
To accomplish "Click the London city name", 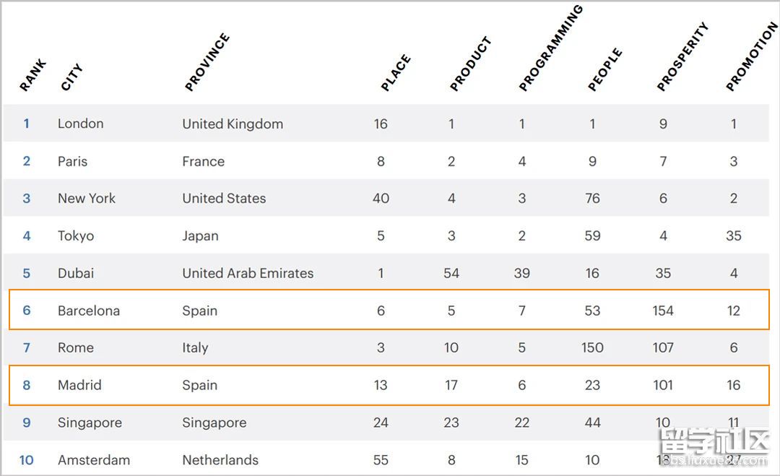I will coord(80,124).
